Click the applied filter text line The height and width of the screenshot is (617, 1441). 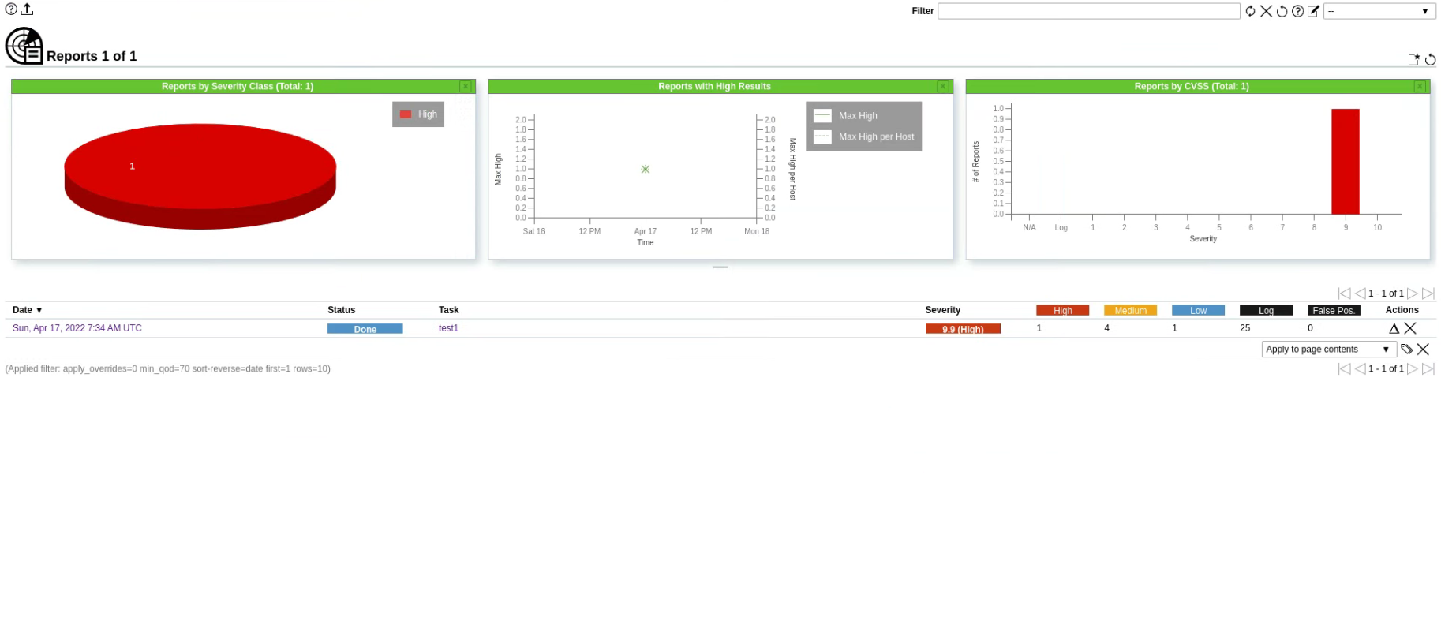(168, 368)
